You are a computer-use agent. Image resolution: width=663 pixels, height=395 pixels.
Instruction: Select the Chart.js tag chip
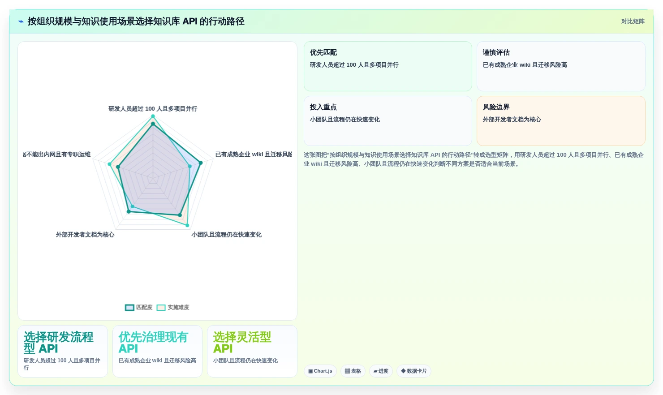(320, 371)
